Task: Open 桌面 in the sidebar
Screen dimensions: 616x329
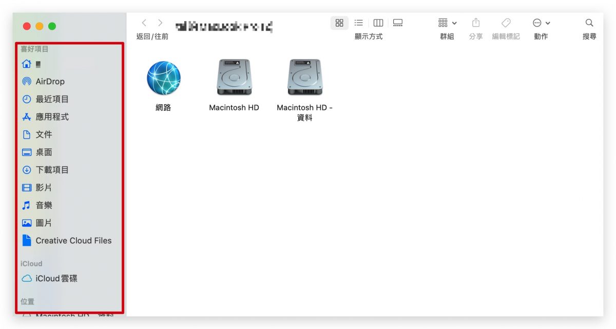Action: pyautogui.click(x=37, y=152)
